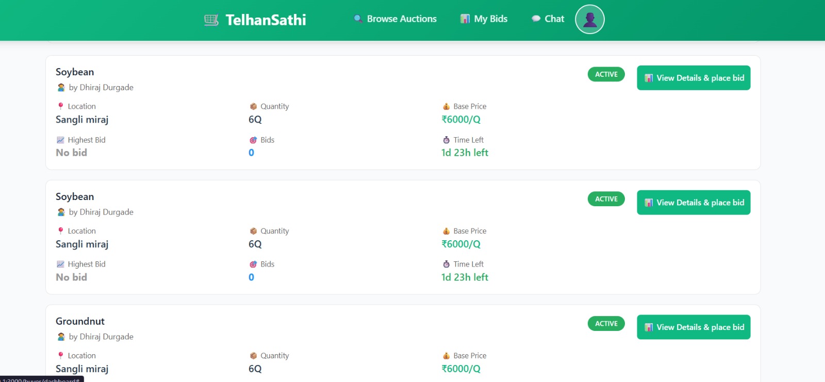Click the chart icon beside Highest Bid label

point(60,140)
